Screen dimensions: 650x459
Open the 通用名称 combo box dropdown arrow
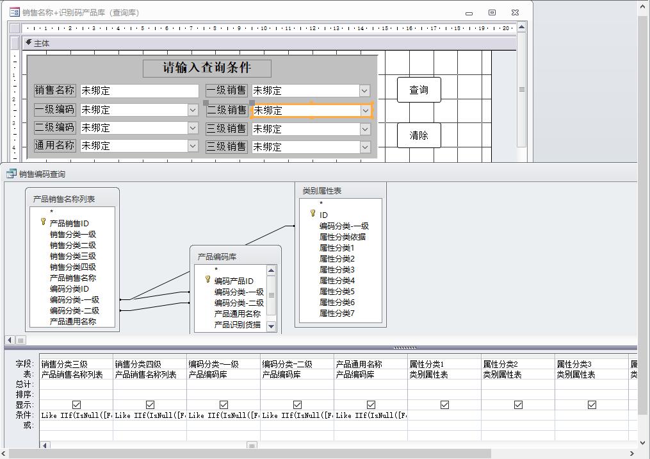[x=193, y=146]
